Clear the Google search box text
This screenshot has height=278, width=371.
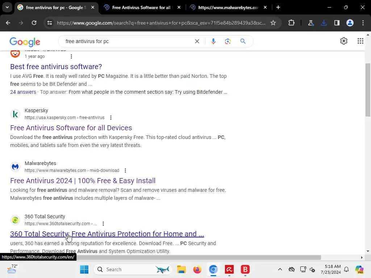coord(197,41)
